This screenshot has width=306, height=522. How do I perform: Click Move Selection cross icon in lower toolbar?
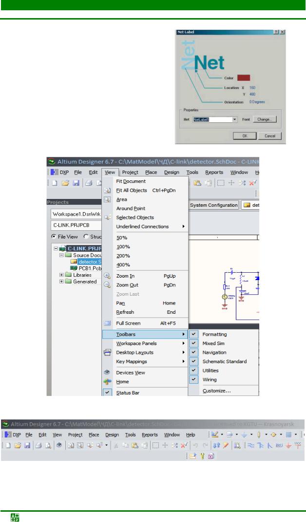point(165,445)
